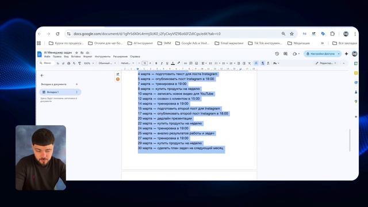The height and width of the screenshot is (207, 368).
Task: Open the zoom level dropdown showing 100%
Action: [89, 63]
